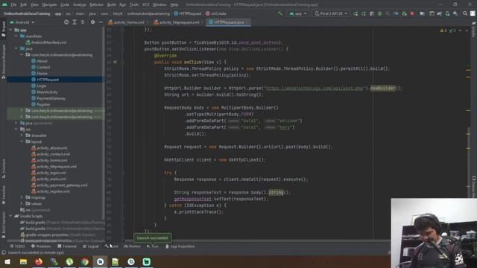This screenshot has height=268, width=477.
Task: Click Attach Debugger to Android Process icon
Action: point(404,13)
